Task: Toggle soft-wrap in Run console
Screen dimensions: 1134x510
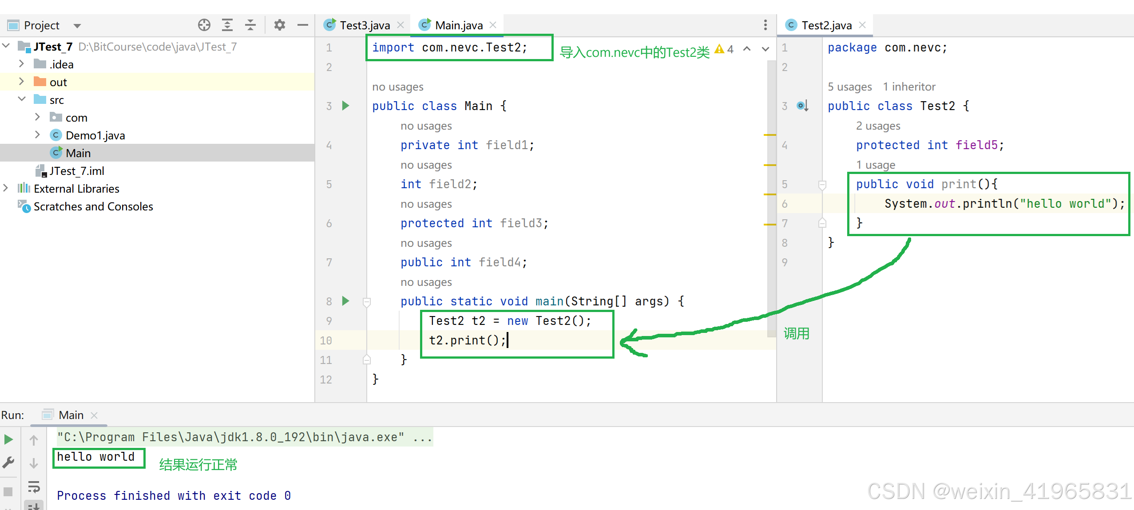Action: tap(34, 487)
